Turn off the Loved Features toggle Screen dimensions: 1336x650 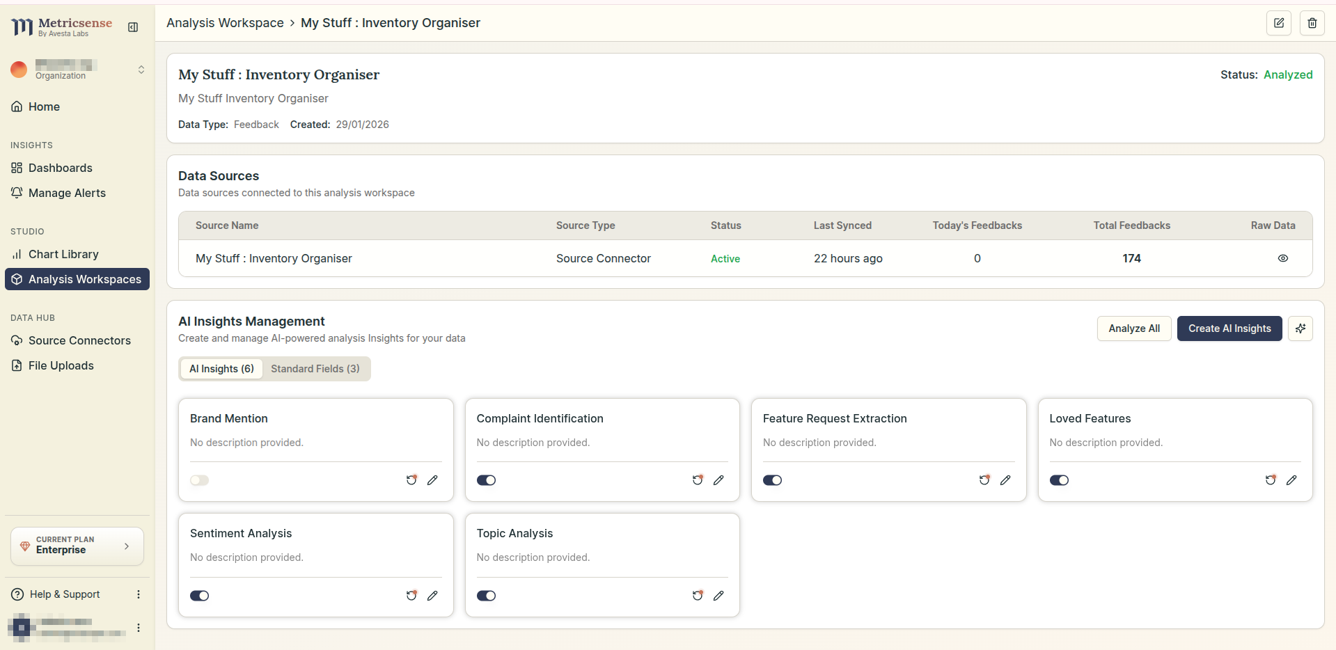(1059, 479)
